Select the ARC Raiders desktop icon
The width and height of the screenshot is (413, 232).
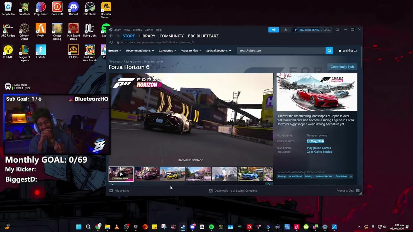pos(8,30)
